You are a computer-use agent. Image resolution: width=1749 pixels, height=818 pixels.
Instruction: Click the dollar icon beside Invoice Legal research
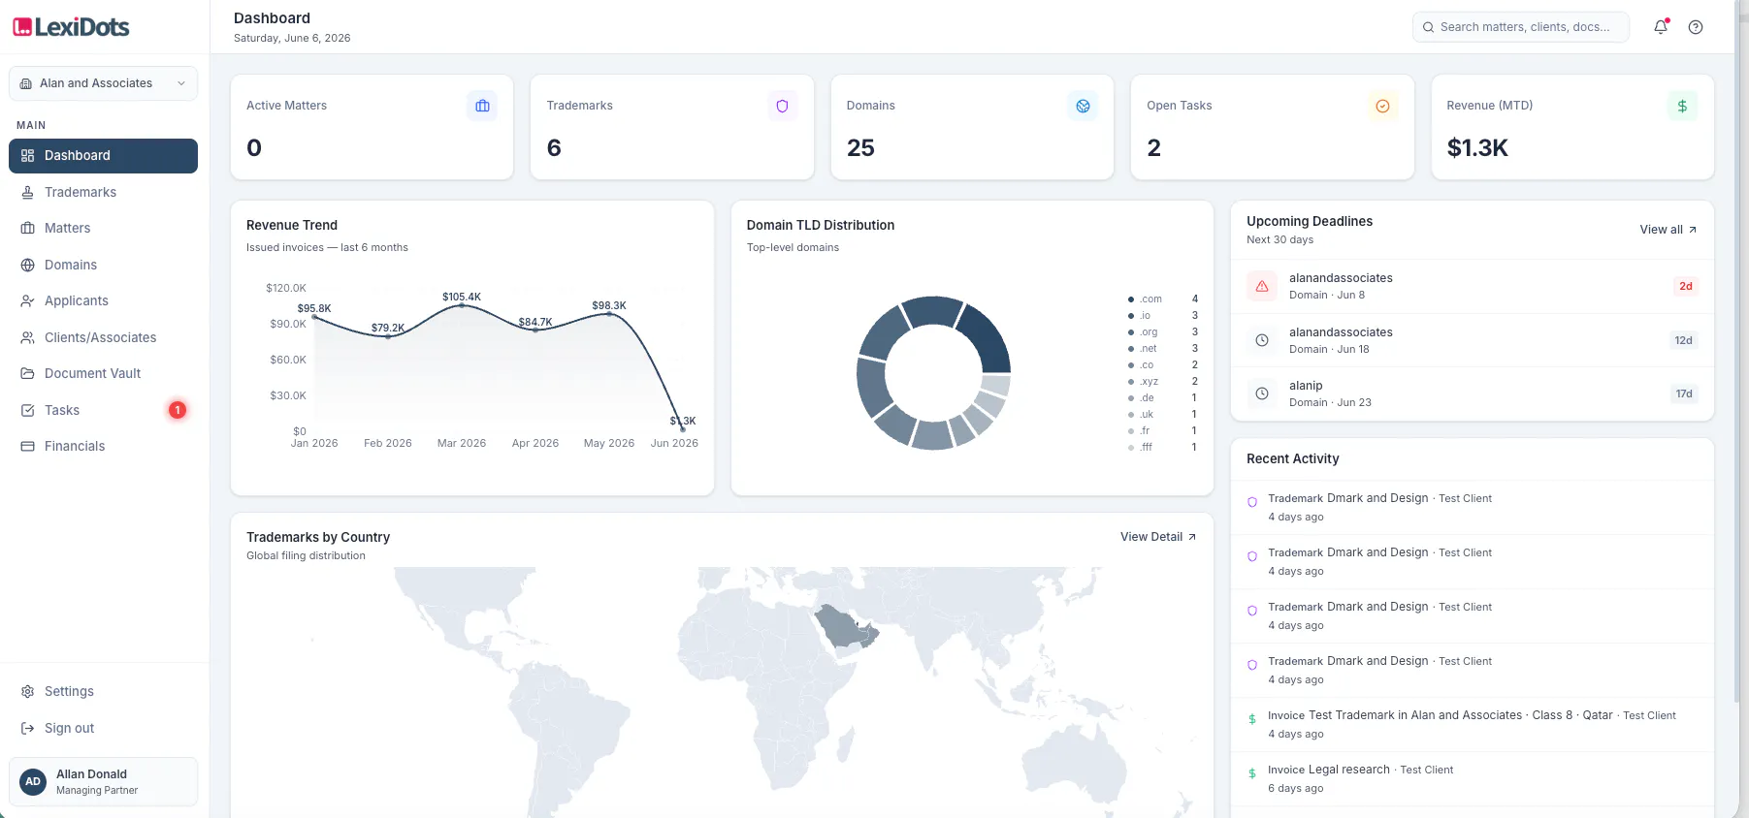click(1252, 773)
